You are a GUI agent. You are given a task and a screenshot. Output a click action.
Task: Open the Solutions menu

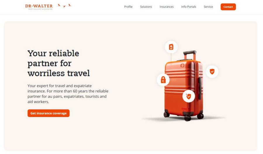(146, 7)
